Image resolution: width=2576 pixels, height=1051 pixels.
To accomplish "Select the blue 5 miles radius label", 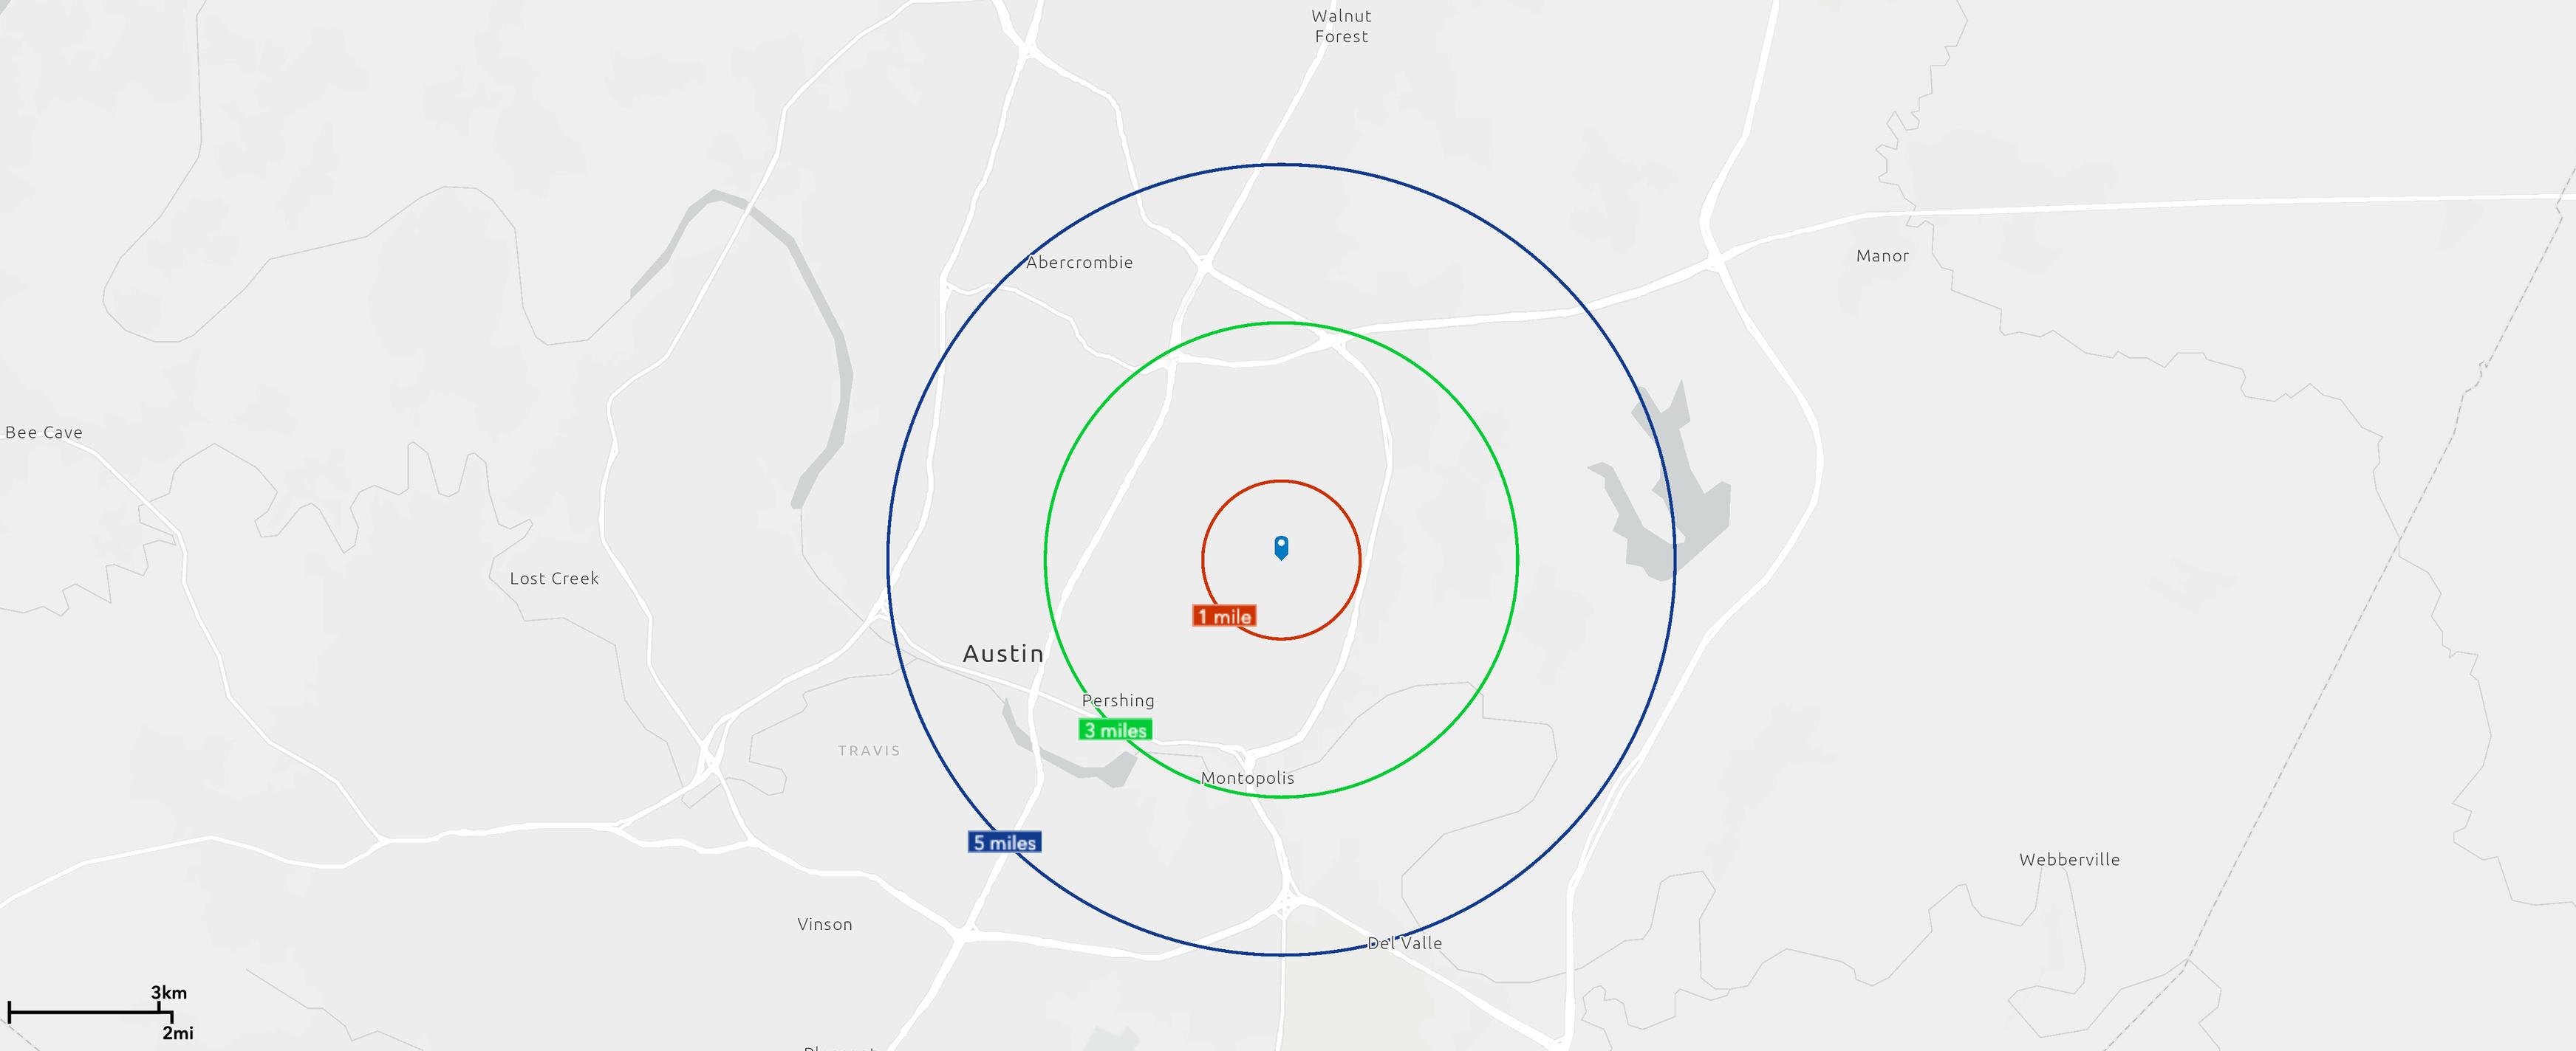I will tap(1005, 842).
